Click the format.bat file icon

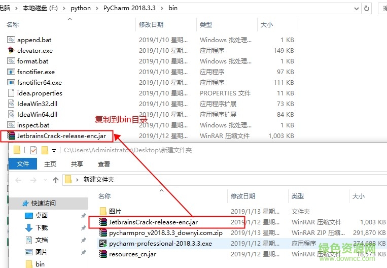11,61
